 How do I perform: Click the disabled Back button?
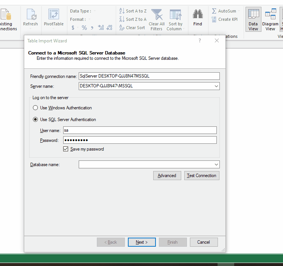coord(111,242)
